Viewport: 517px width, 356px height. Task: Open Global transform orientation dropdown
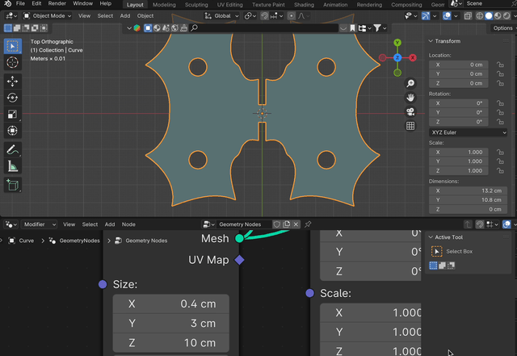[221, 16]
